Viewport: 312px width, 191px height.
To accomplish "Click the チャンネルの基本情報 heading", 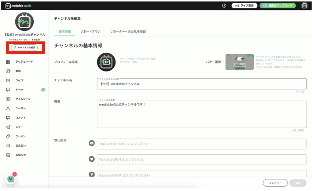I will point(78,45).
